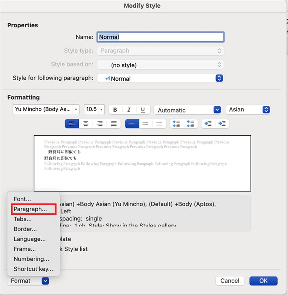Choose Tabs... from Format menu

click(x=34, y=219)
